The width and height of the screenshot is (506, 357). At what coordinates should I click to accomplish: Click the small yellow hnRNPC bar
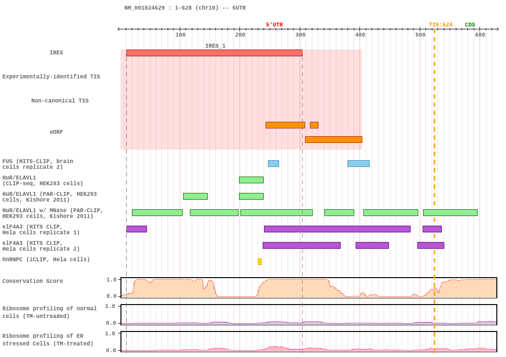coord(260,262)
